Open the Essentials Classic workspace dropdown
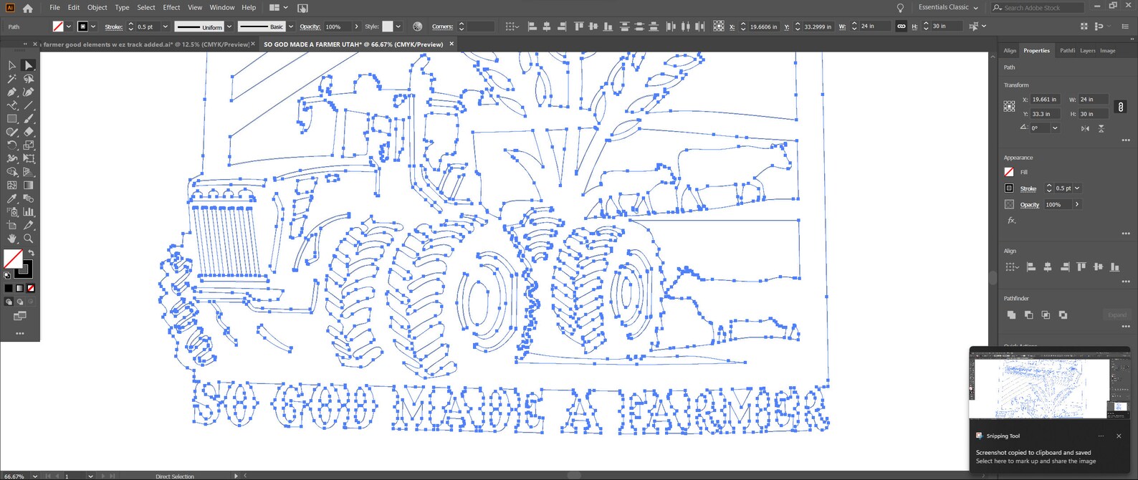The height and width of the screenshot is (480, 1138). pyautogui.click(x=948, y=7)
